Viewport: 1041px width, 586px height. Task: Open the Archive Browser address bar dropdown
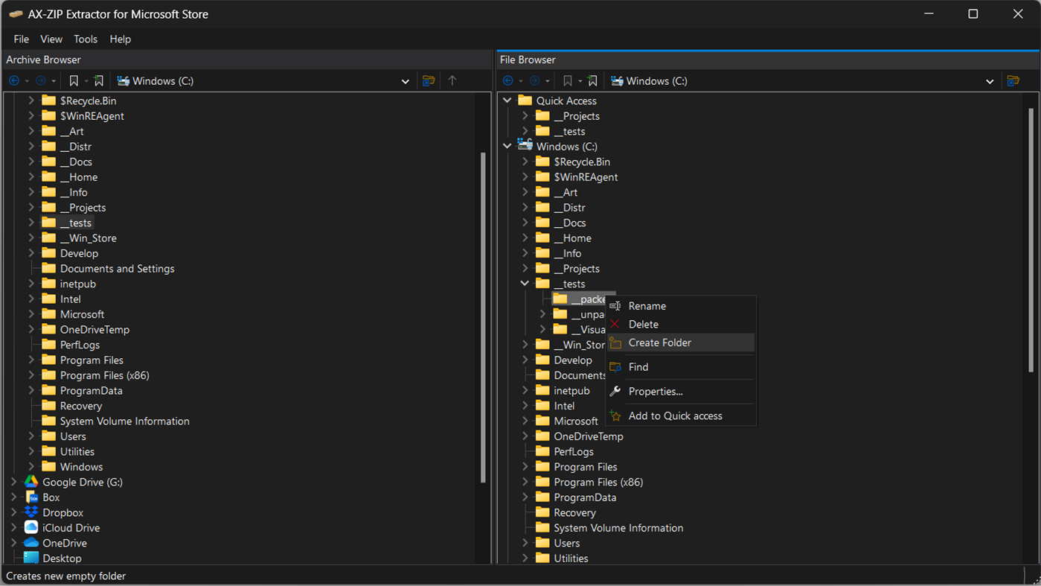click(x=405, y=80)
